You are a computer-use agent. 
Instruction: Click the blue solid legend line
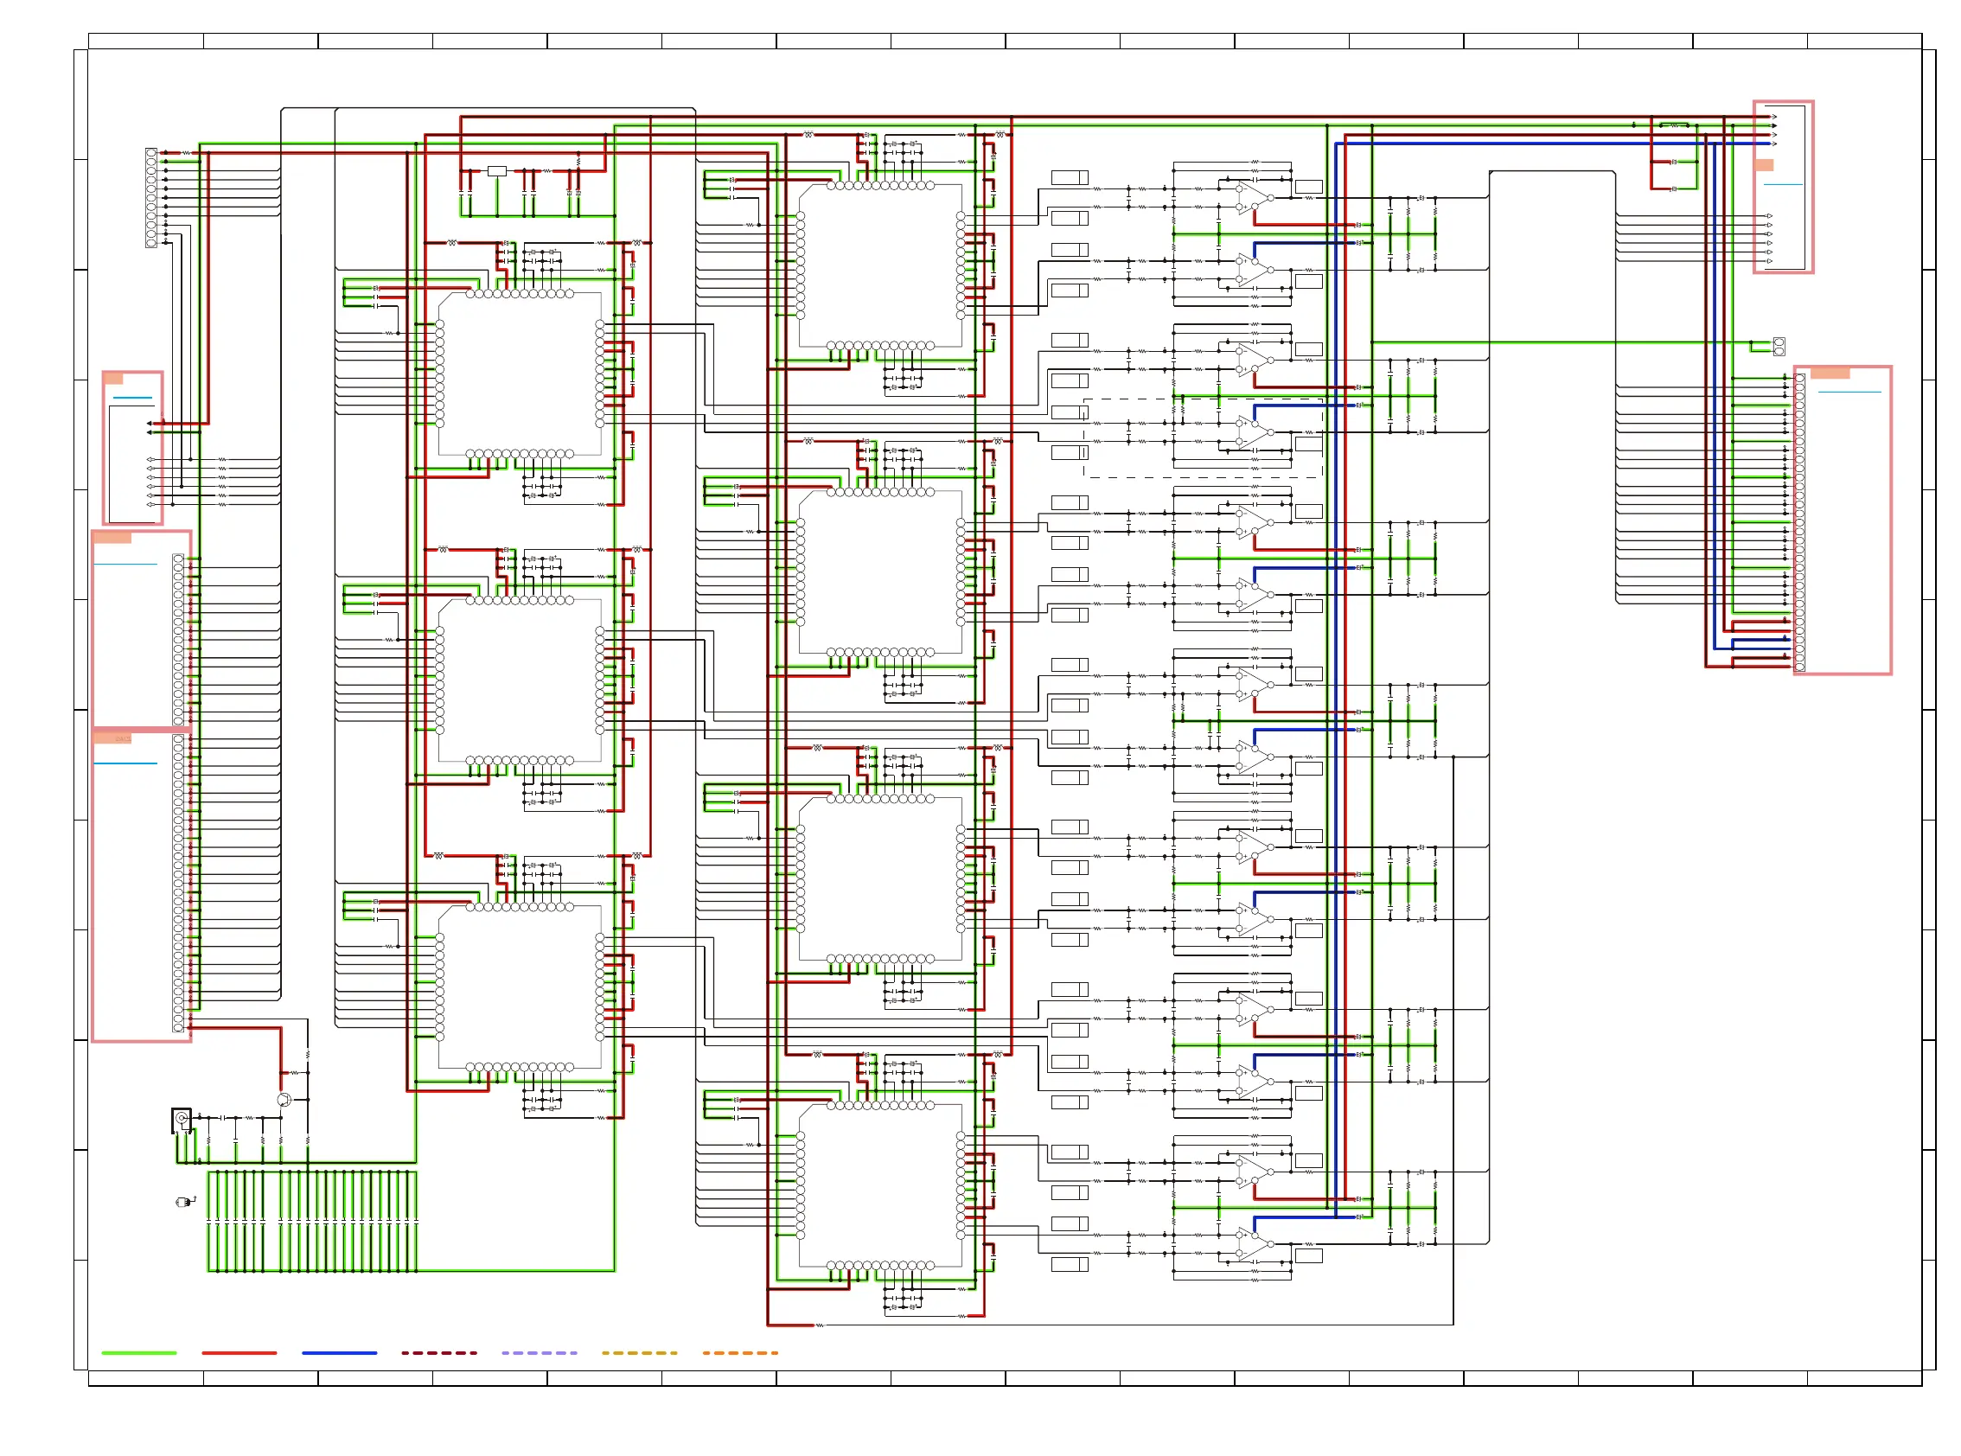point(339,1352)
